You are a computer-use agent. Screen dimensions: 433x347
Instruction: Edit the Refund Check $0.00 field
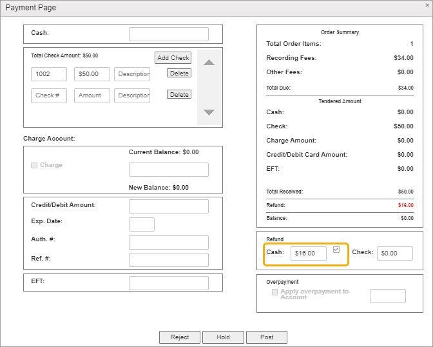point(394,253)
